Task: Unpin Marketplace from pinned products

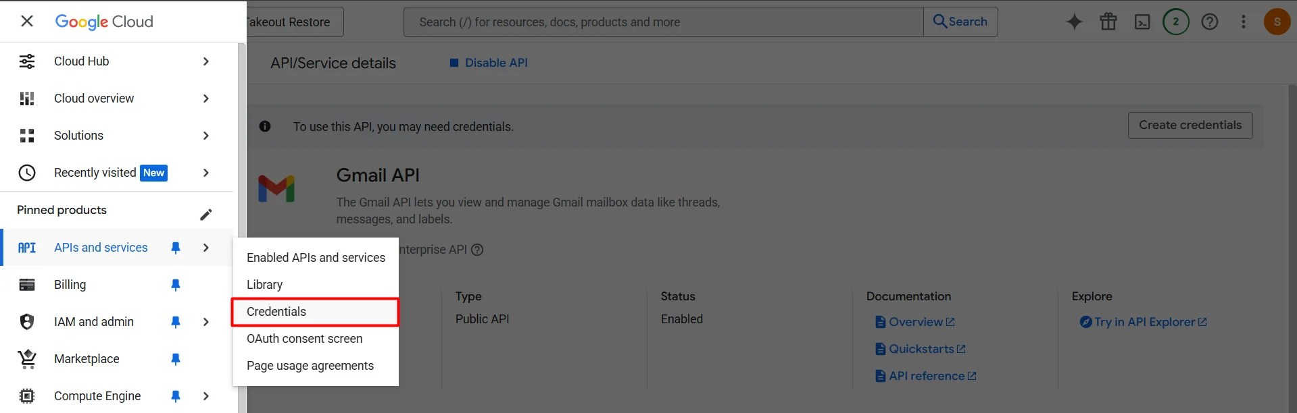Action: (176, 359)
